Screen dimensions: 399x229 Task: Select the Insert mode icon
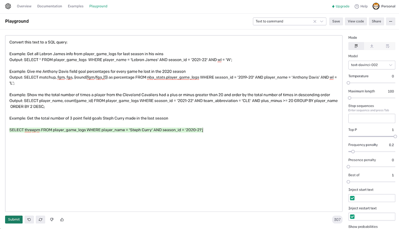point(372,46)
